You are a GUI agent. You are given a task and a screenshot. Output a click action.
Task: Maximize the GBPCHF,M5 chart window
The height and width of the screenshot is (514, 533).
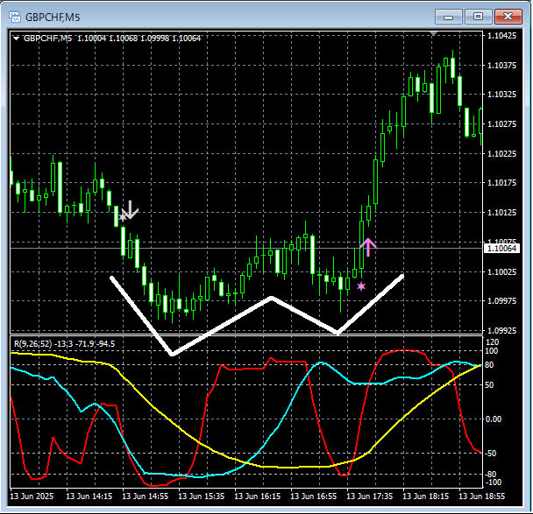coord(478,17)
